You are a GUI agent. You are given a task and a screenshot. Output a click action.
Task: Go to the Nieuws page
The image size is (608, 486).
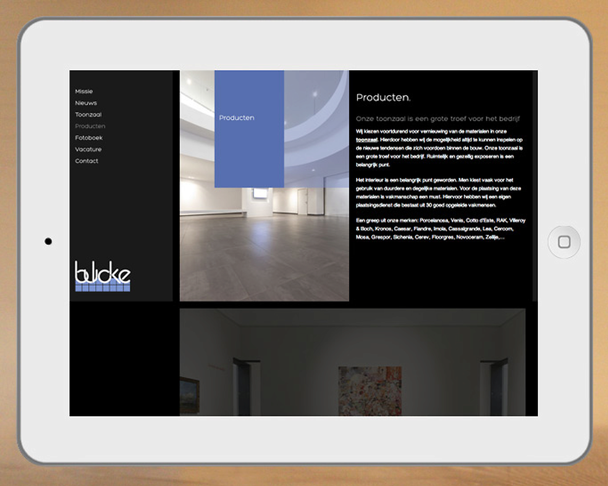86,103
